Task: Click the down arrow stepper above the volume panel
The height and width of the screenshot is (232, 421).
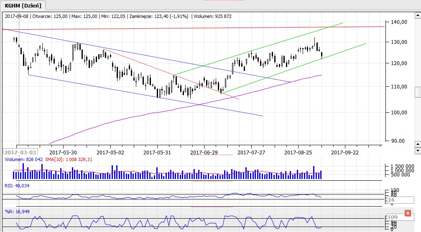Action: pyautogui.click(x=417, y=150)
